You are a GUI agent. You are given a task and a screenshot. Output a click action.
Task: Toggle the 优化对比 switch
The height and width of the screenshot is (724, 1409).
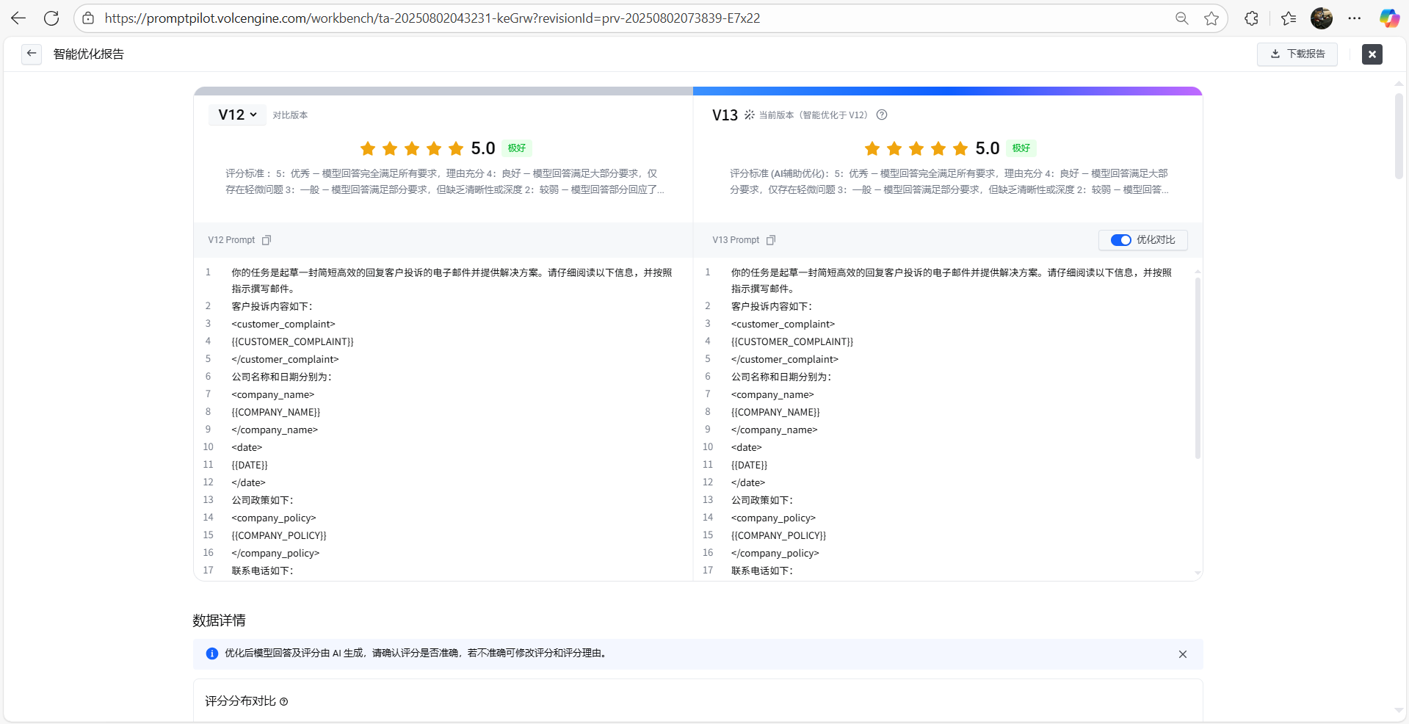pyautogui.click(x=1120, y=240)
